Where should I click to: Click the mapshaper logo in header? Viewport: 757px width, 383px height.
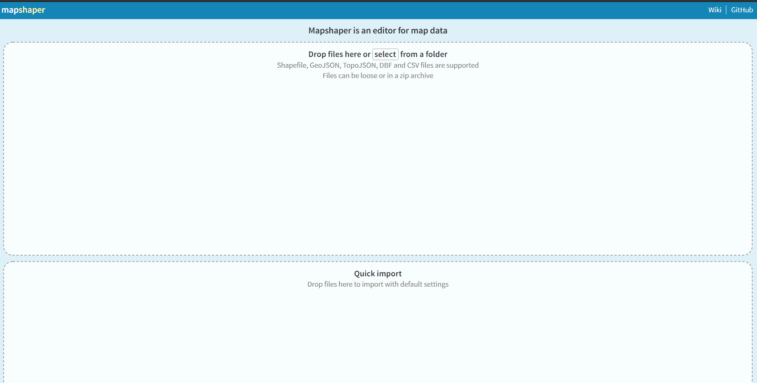coord(23,10)
